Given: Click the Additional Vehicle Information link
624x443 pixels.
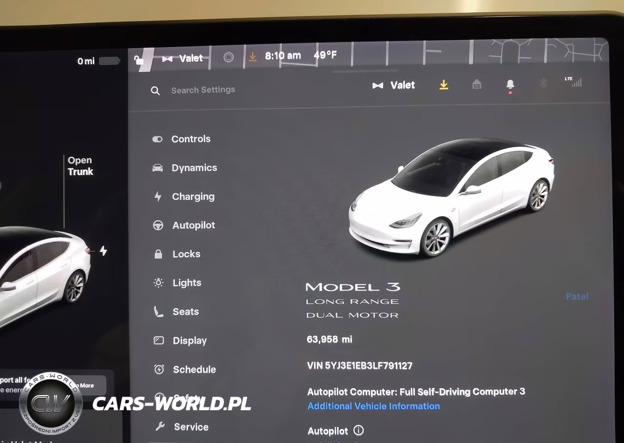Looking at the screenshot, I should pos(373,406).
